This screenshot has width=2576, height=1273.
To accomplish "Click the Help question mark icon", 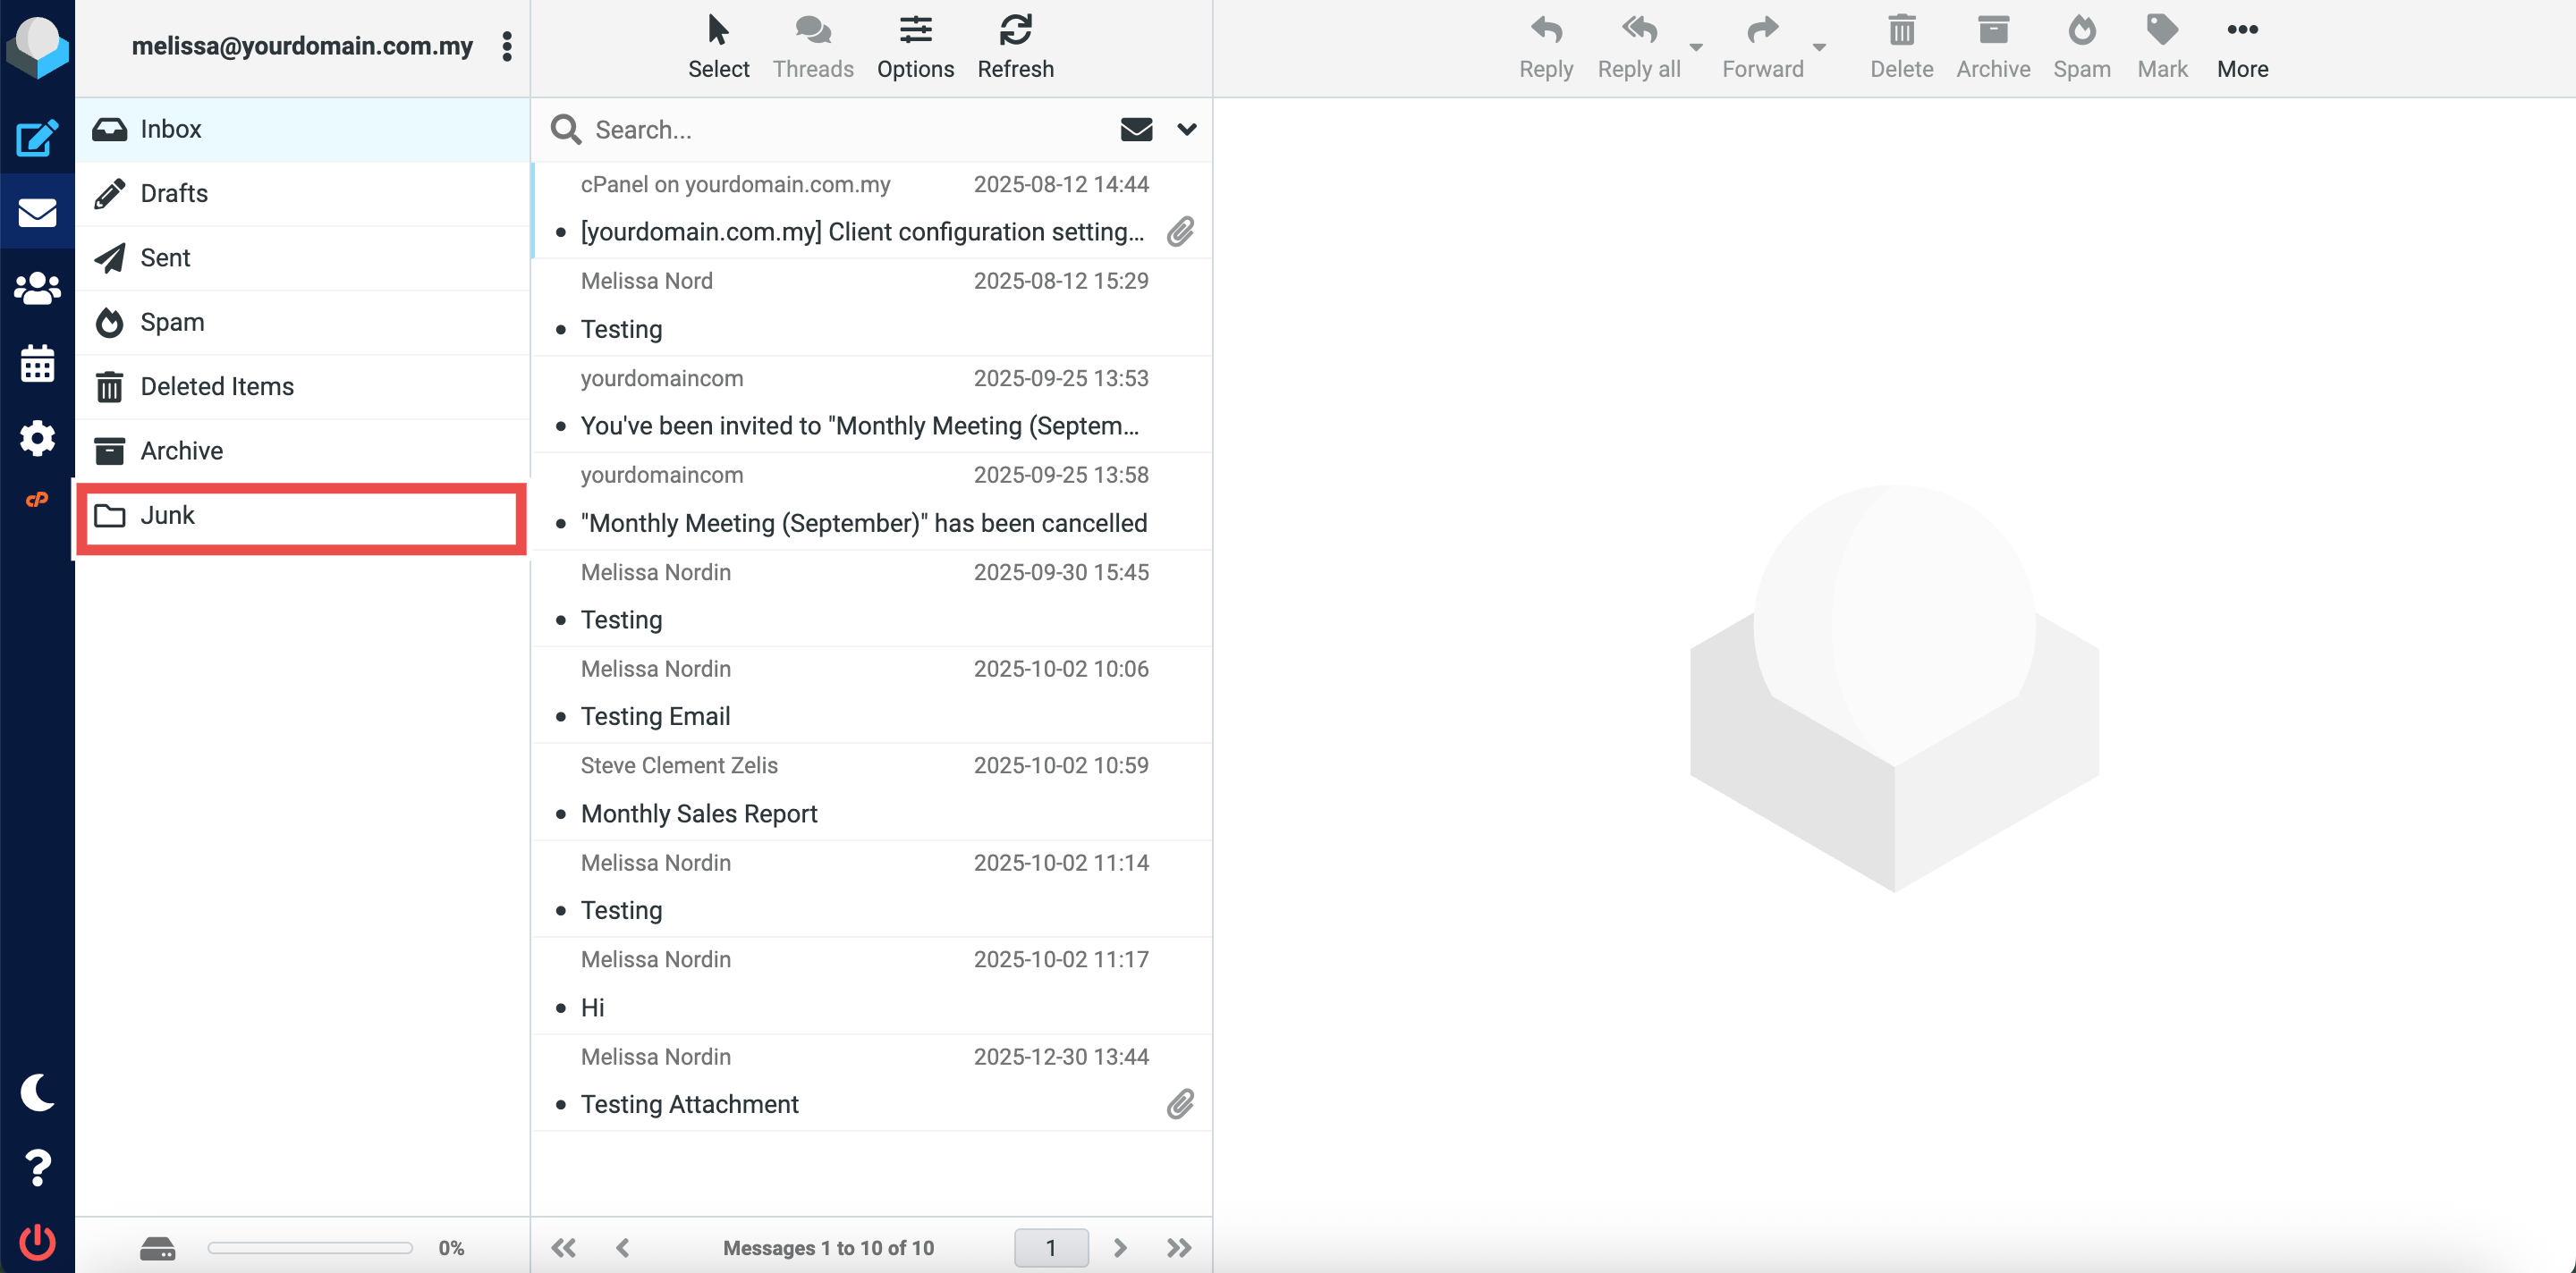I will coord(37,1168).
